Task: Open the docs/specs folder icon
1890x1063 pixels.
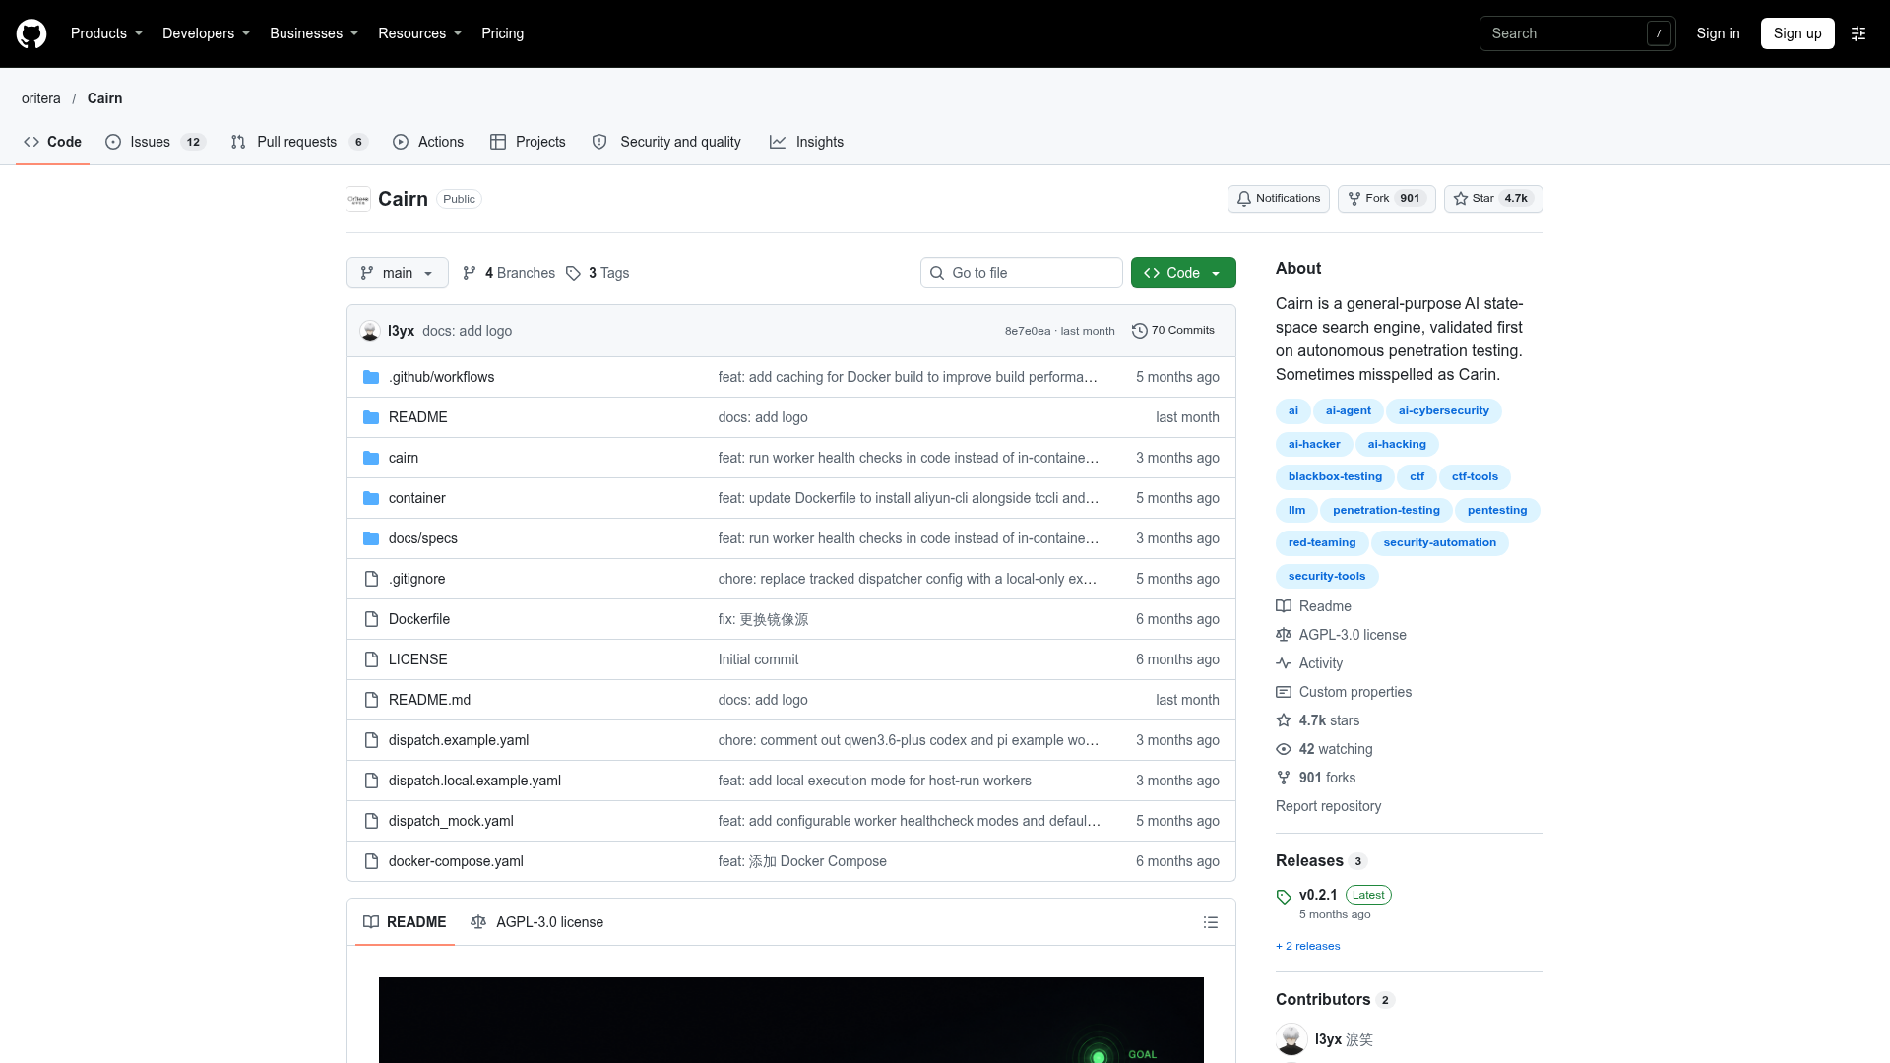Action: pyautogui.click(x=371, y=538)
